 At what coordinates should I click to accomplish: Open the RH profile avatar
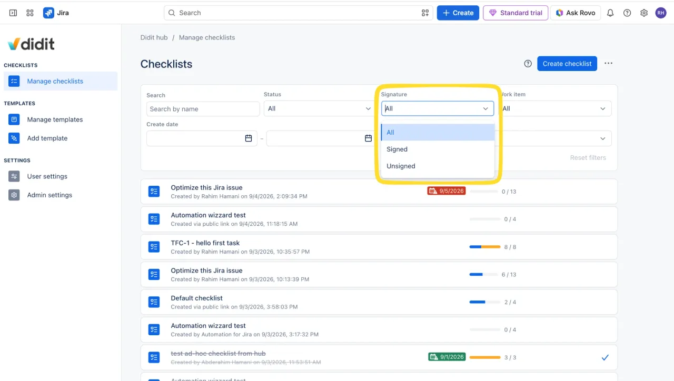pyautogui.click(x=661, y=13)
